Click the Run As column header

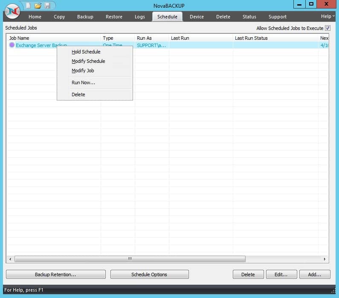coord(152,38)
